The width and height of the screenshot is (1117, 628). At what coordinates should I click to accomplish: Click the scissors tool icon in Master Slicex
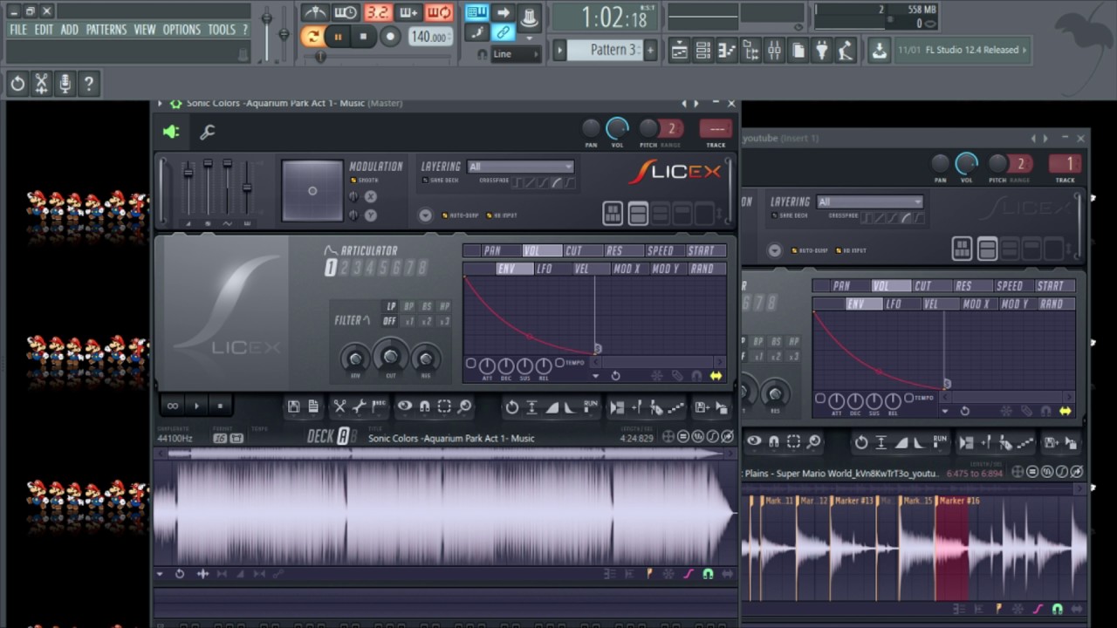[339, 407]
